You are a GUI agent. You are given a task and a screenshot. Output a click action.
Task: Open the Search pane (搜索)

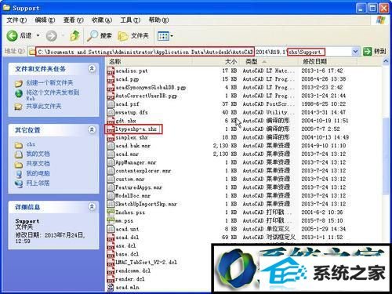pos(100,35)
